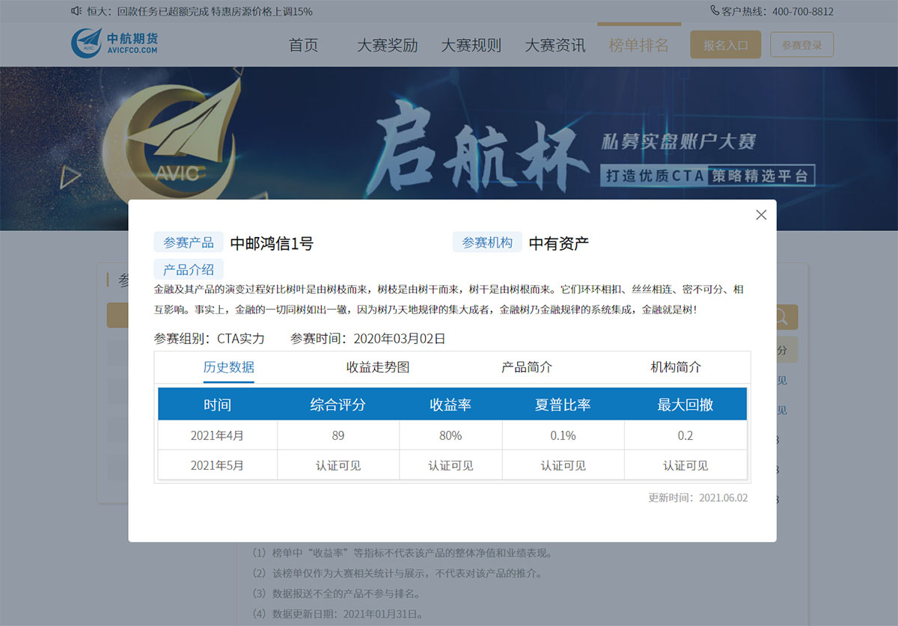
Task: Click the 夏普比率 column header
Action: [x=563, y=405]
